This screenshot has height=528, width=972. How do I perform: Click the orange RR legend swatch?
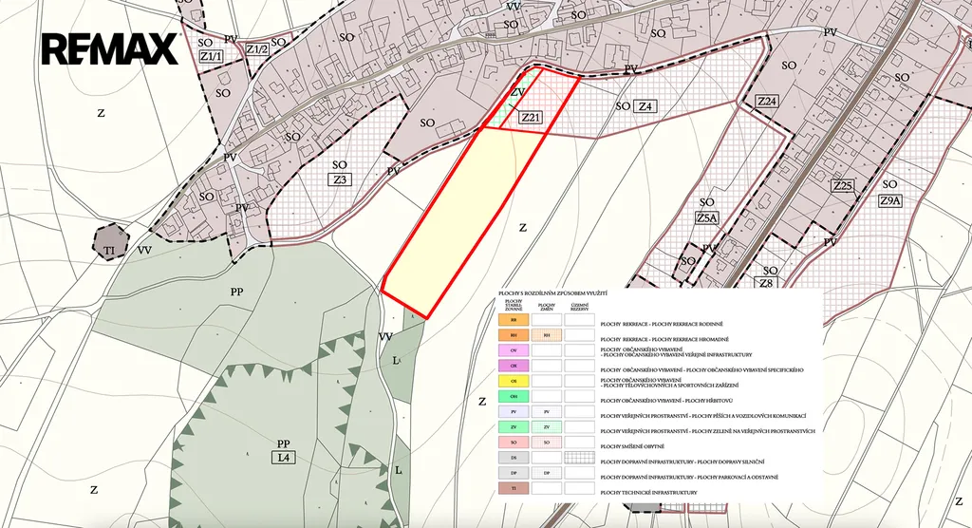(x=513, y=321)
